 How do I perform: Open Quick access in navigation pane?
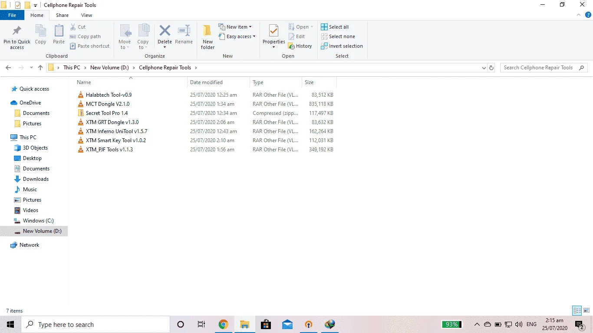(34, 89)
